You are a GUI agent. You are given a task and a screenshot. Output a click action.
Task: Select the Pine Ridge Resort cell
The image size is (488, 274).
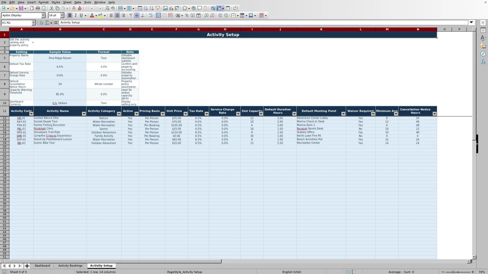(60, 58)
